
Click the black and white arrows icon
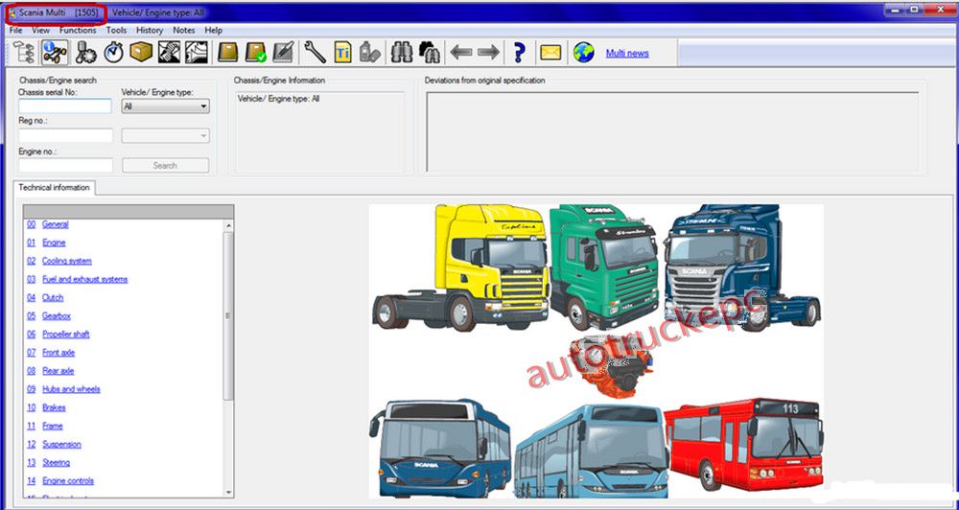pos(197,53)
